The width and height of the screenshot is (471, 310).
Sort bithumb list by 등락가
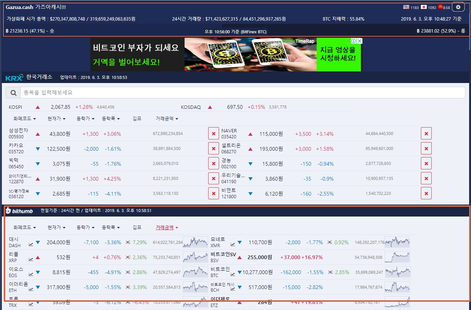point(85,227)
